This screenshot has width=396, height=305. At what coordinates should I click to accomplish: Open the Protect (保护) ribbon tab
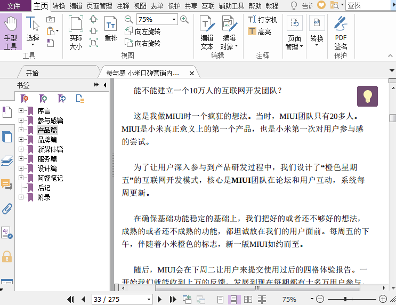click(x=174, y=6)
